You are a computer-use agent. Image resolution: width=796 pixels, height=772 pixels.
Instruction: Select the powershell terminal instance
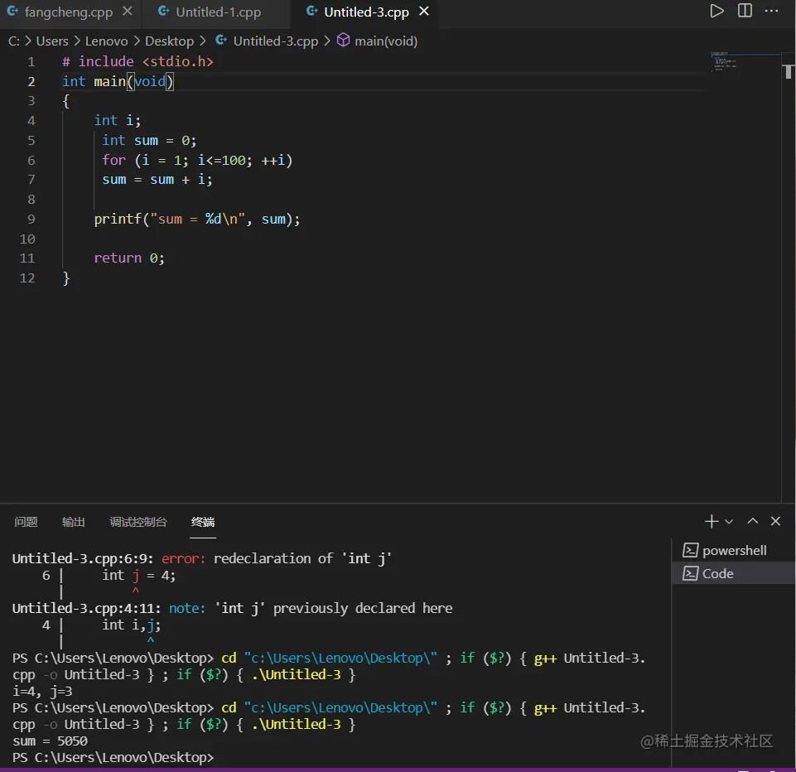pyautogui.click(x=733, y=550)
